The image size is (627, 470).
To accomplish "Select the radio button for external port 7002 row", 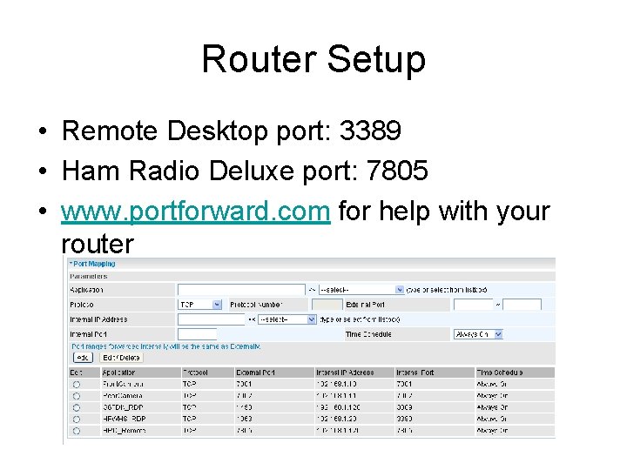I will pos(77,396).
